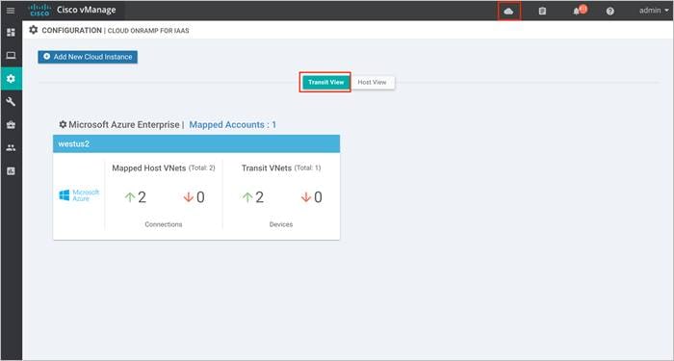
Task: Click (Total: 2) beside Mapped Host VNets
Action: 202,168
